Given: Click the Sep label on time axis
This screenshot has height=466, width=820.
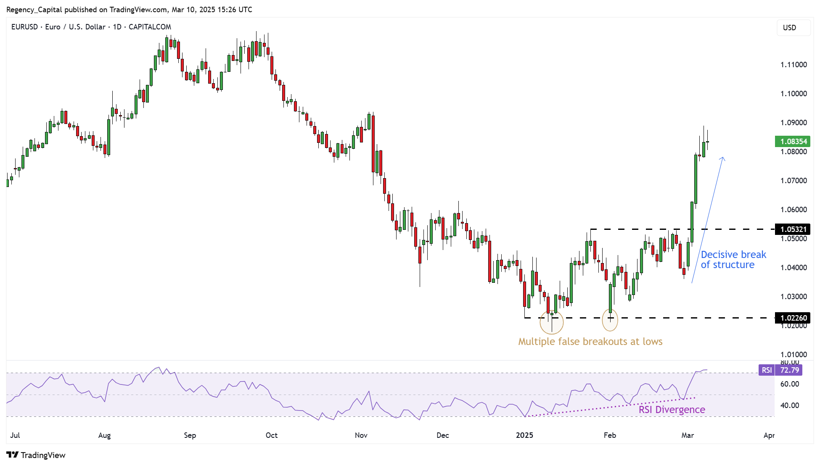Looking at the screenshot, I should point(190,435).
